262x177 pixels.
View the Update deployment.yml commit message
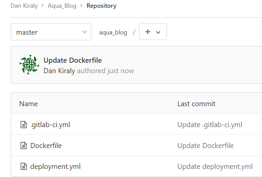pos(215,166)
